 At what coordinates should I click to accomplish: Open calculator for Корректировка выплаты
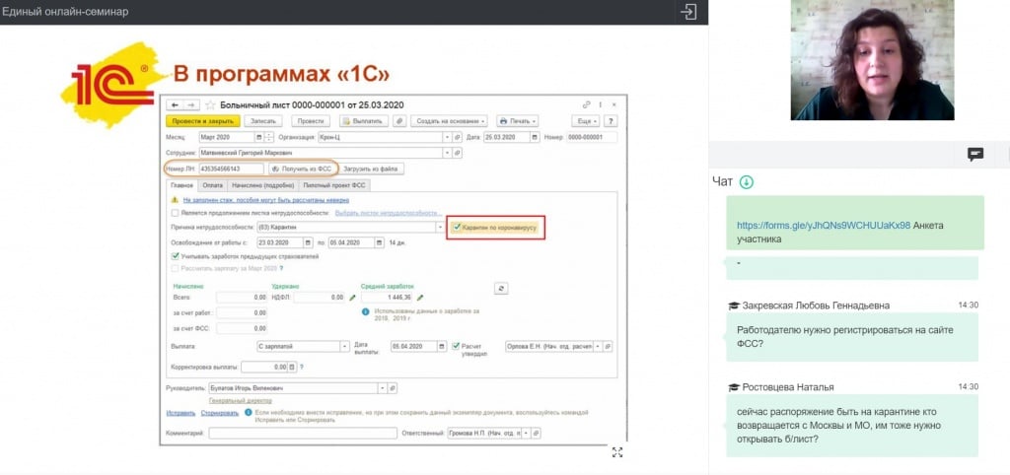[292, 367]
